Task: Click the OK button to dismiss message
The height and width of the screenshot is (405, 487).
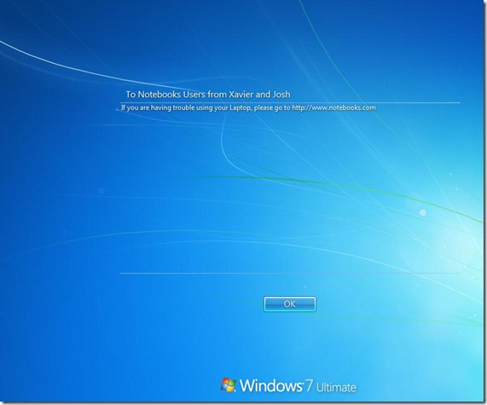Action: [290, 304]
